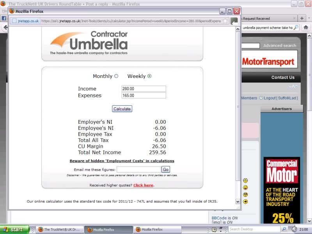Click the MotorTransport banner

click(x=269, y=59)
